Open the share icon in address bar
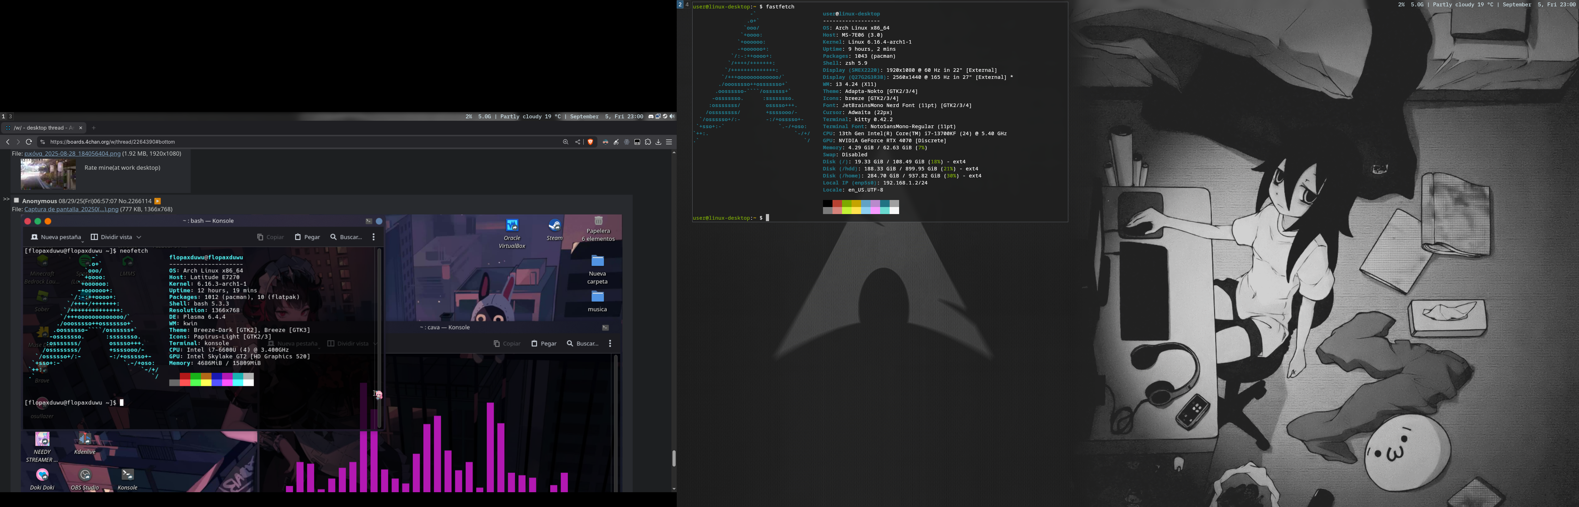The width and height of the screenshot is (1579, 507). click(x=577, y=142)
